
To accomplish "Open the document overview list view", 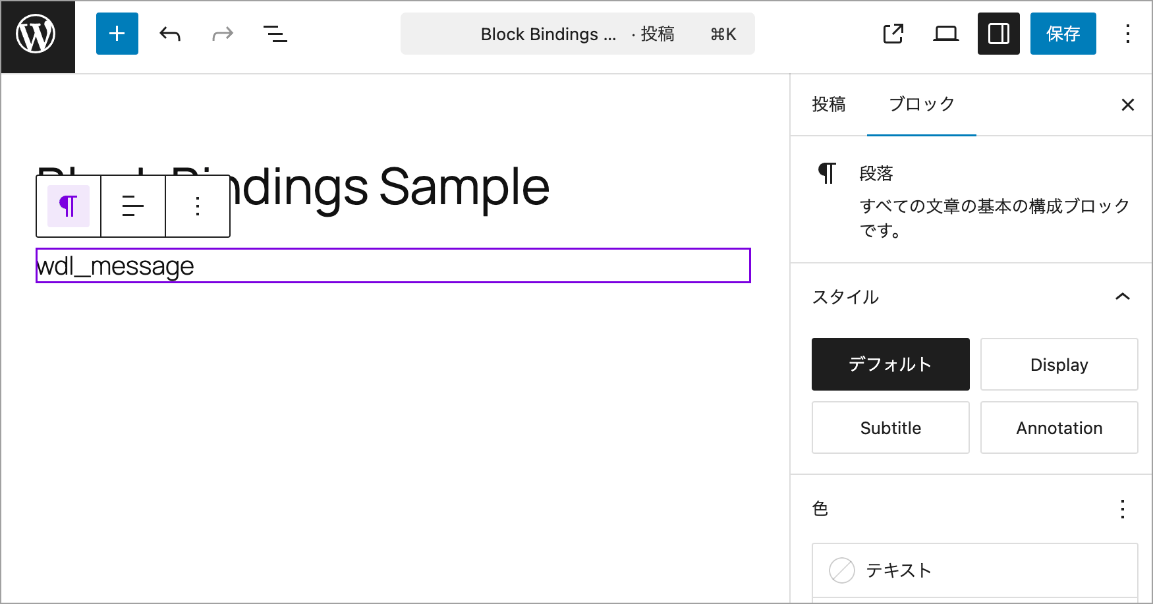I will tap(275, 34).
